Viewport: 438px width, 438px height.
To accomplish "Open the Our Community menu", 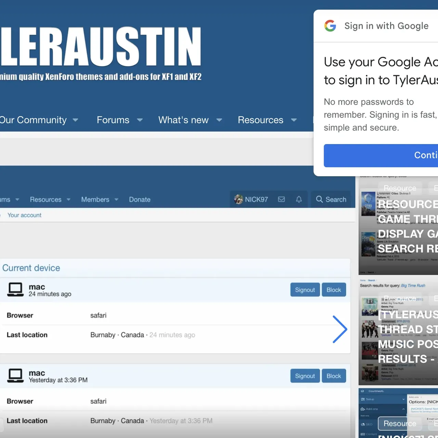I will point(33,120).
